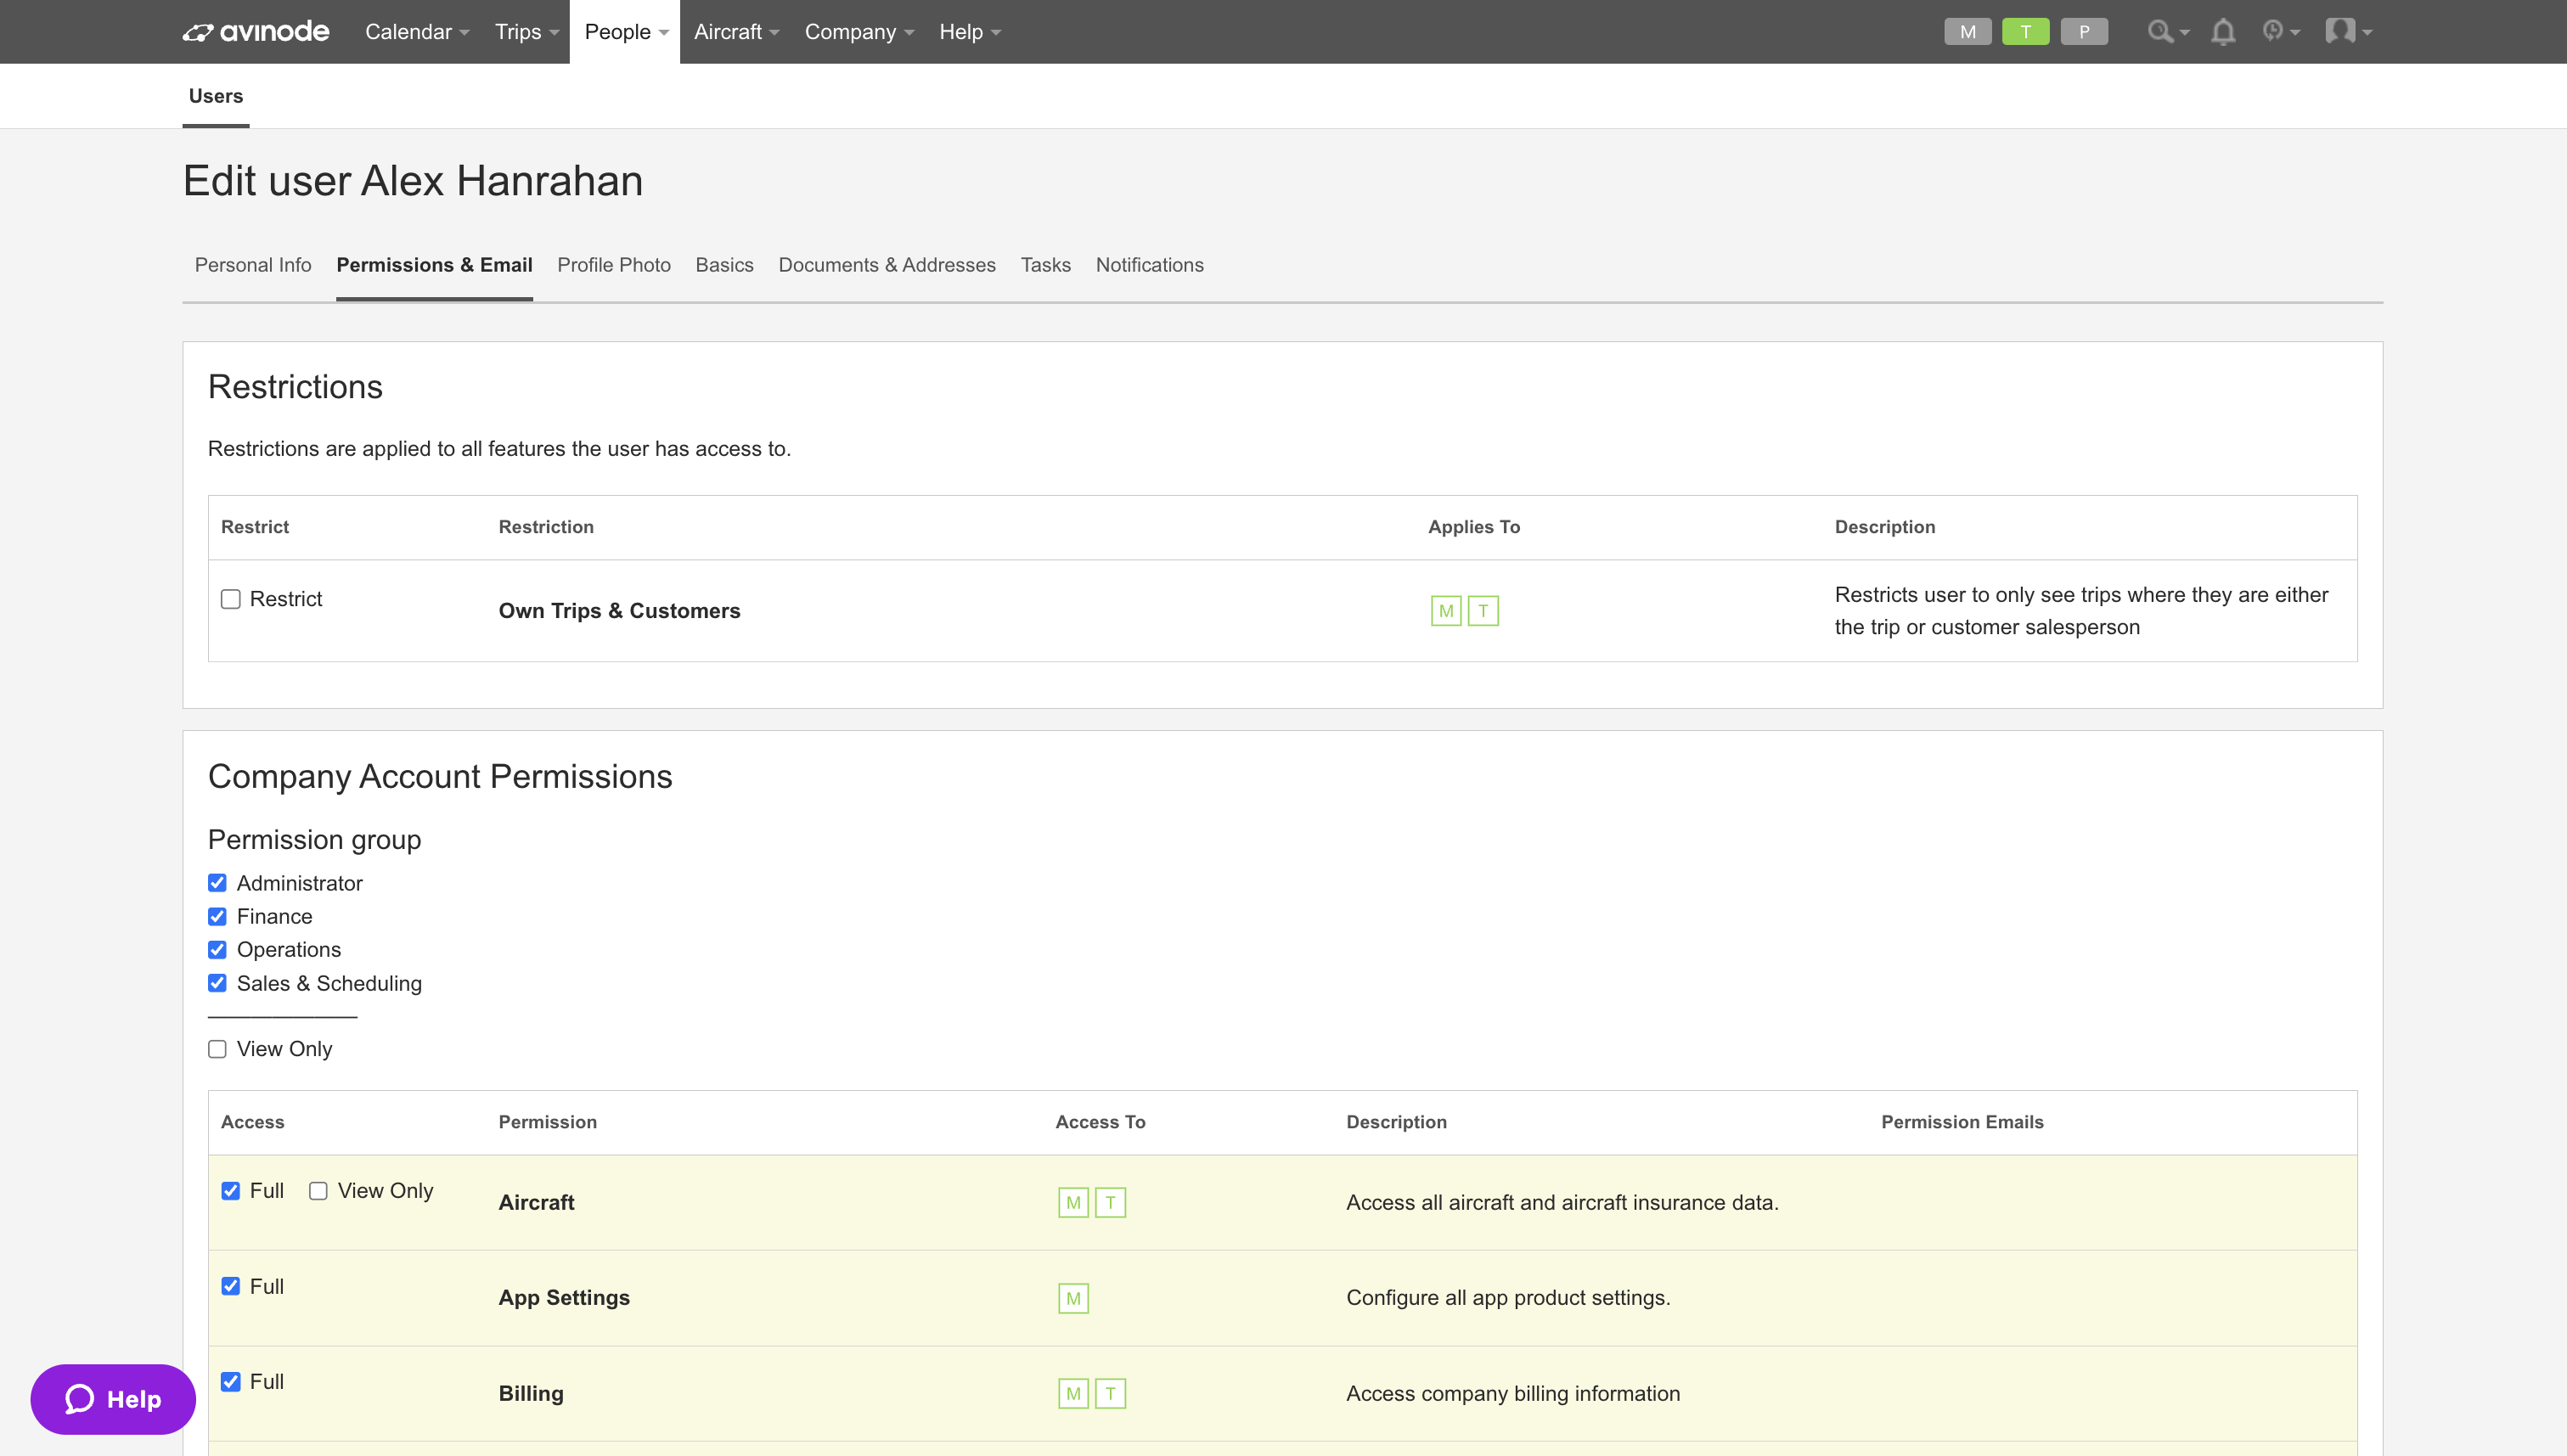Click the Edit user Alex Hanrahan heading
Screen dimensions: 2567x1456
[x=413, y=181]
